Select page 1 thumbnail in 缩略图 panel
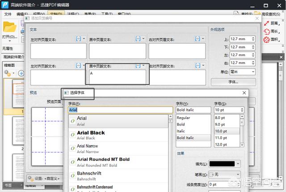Image resolution: width=286 pixels, height=192 pixels. (x=18, y=93)
